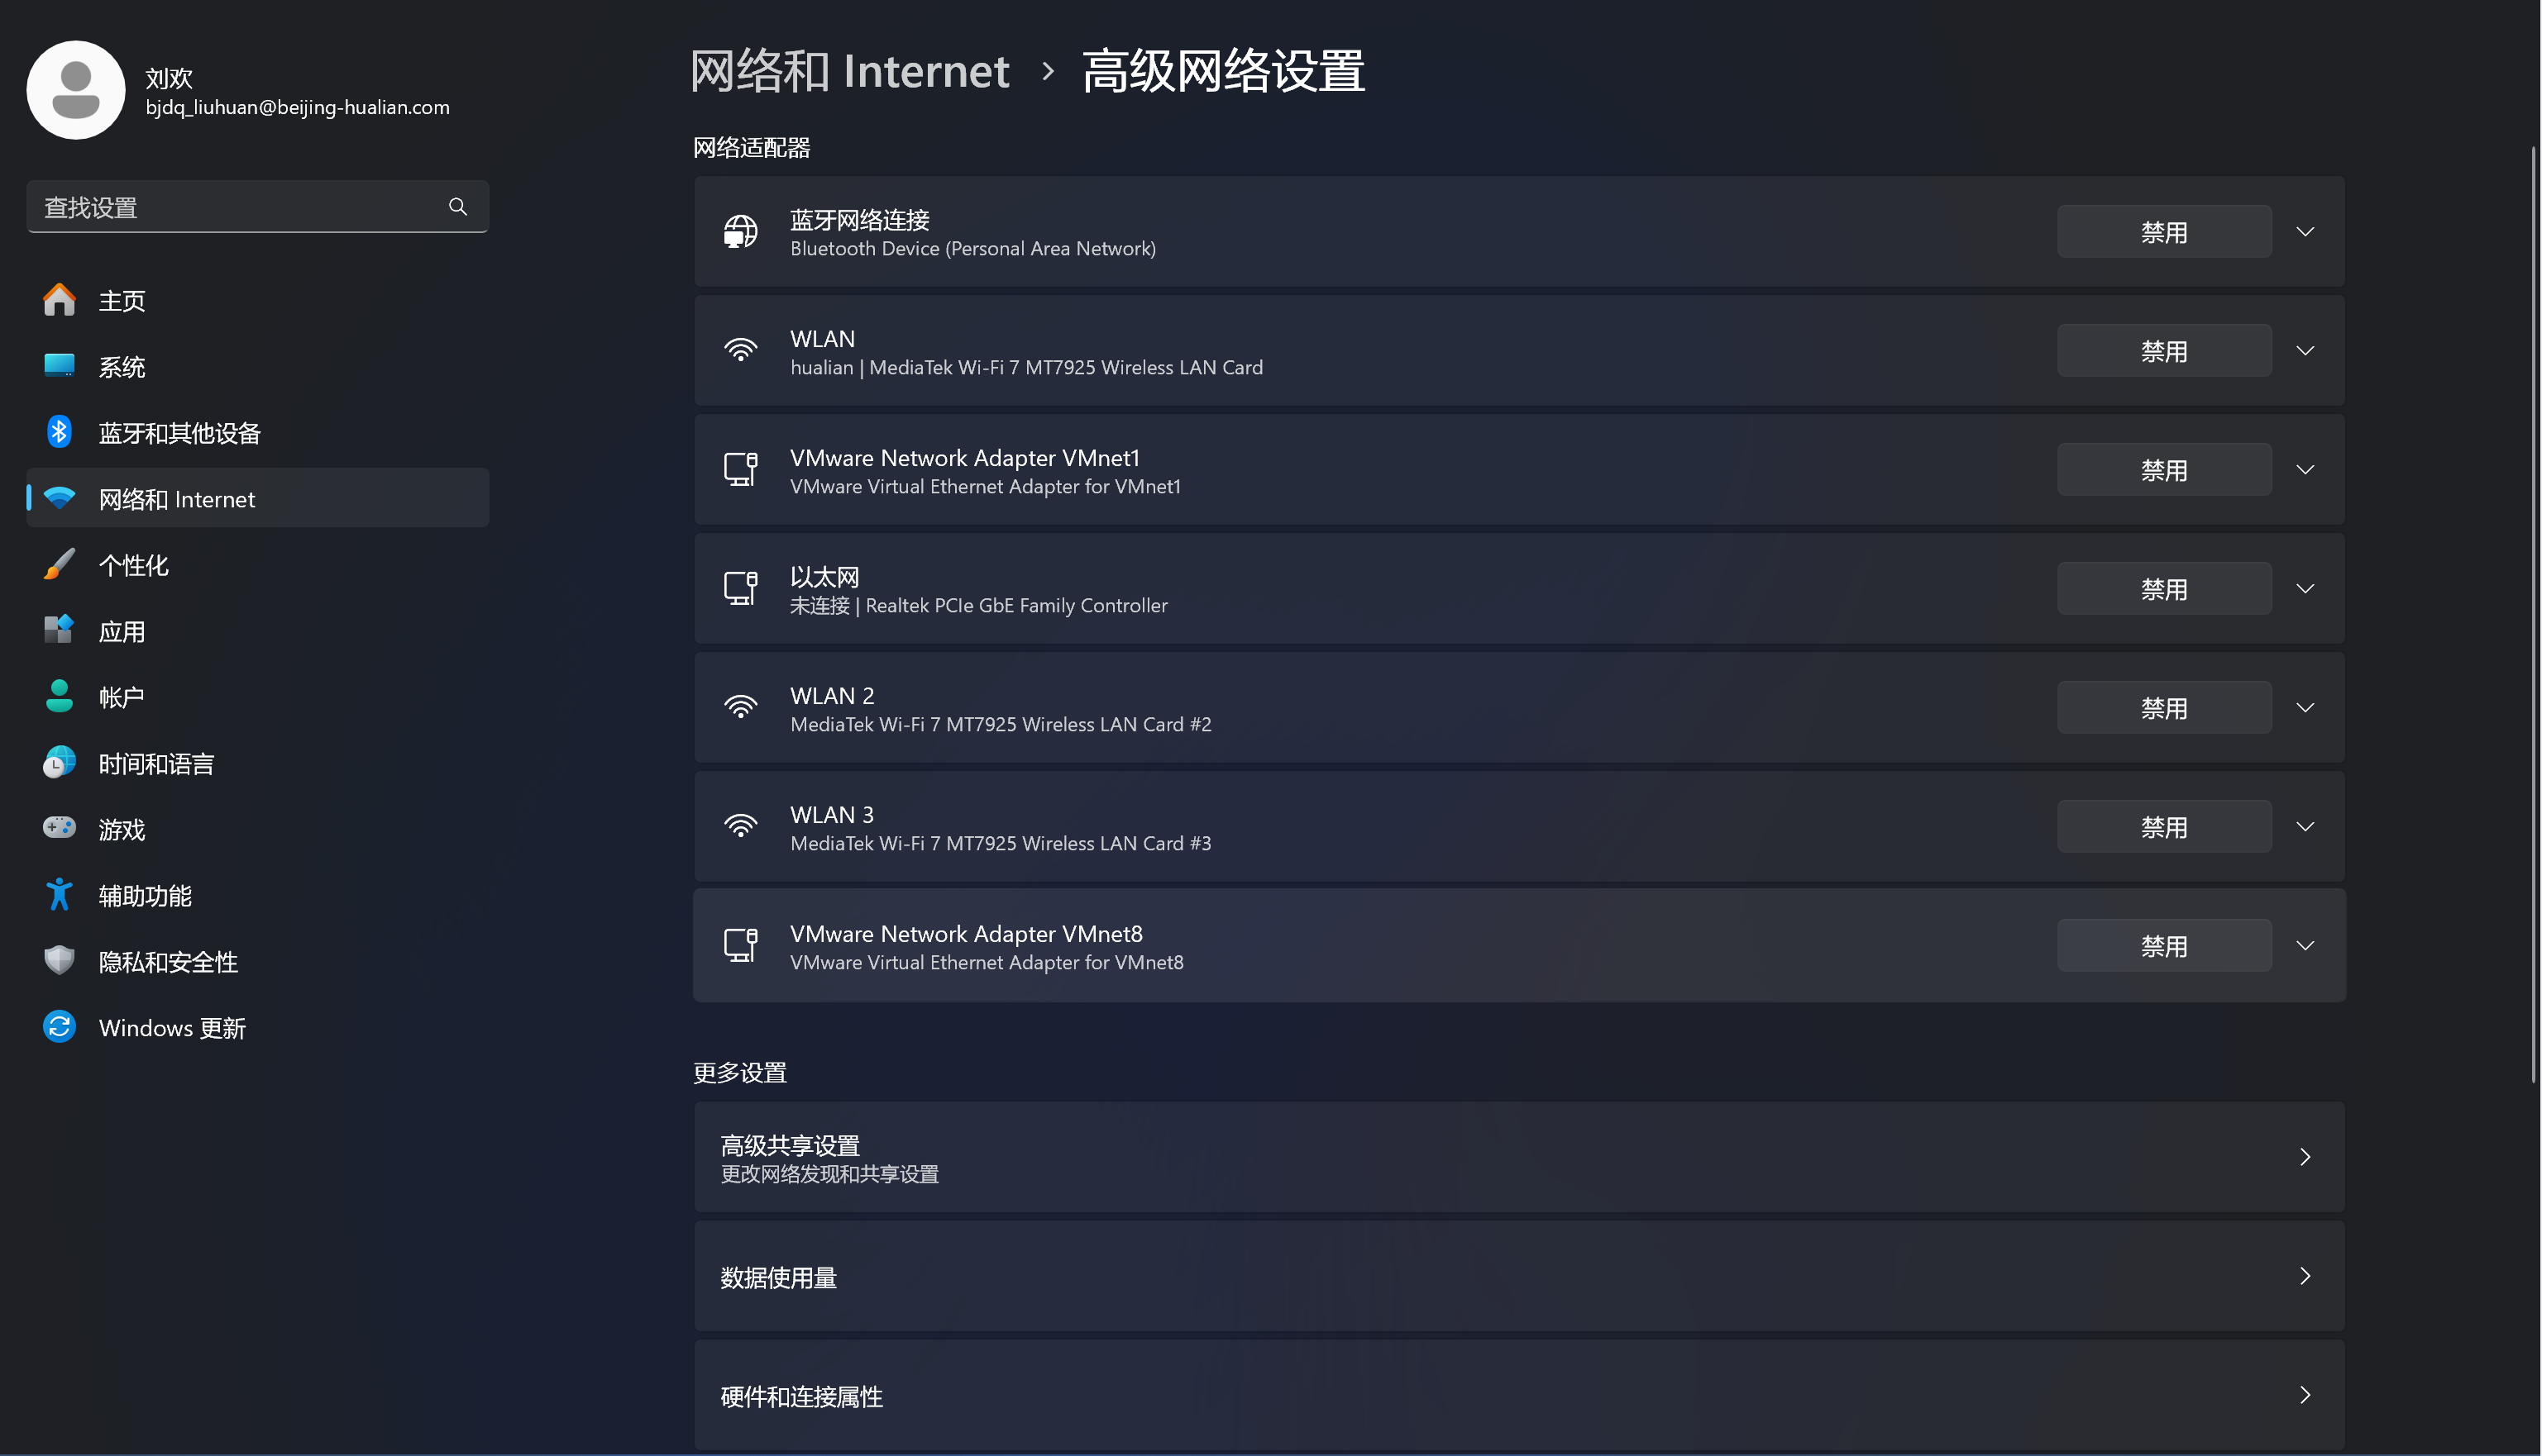
Task: Focus the 查找设置 search field
Action: [235, 207]
